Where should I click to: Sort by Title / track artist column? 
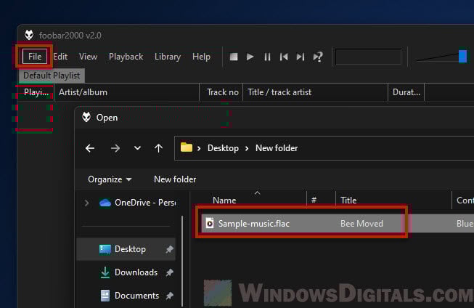pos(315,92)
